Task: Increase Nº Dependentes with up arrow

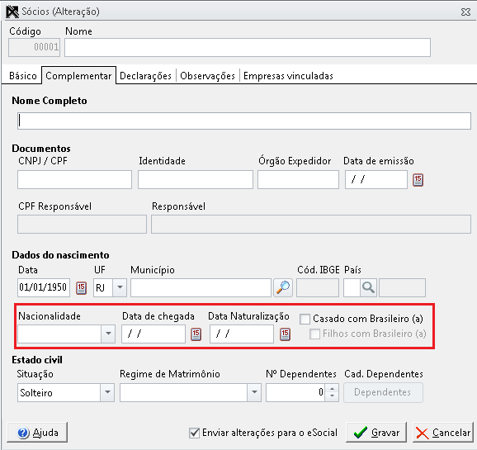Action: [x=332, y=389]
